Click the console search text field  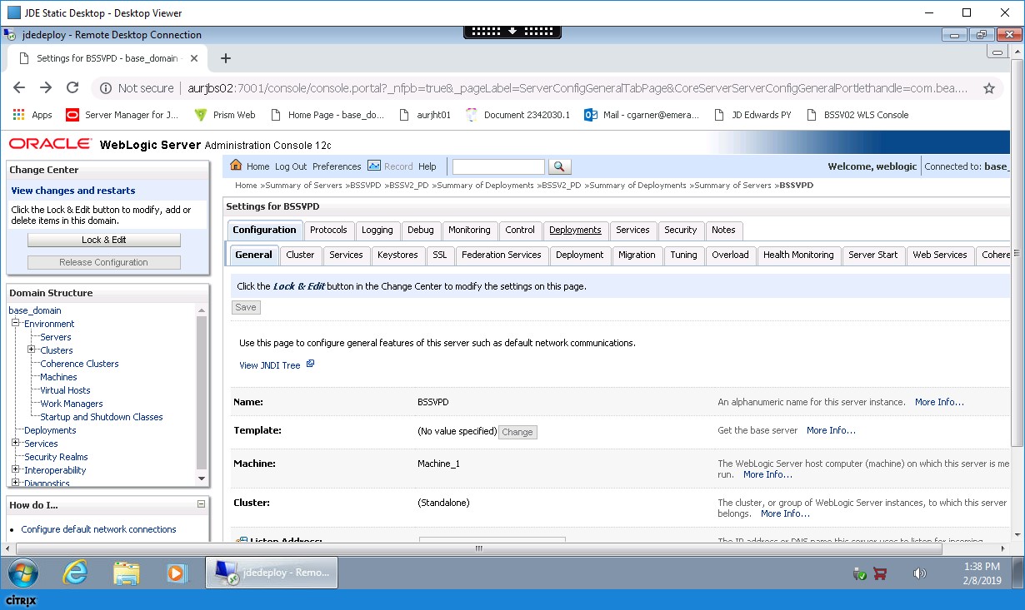point(498,166)
